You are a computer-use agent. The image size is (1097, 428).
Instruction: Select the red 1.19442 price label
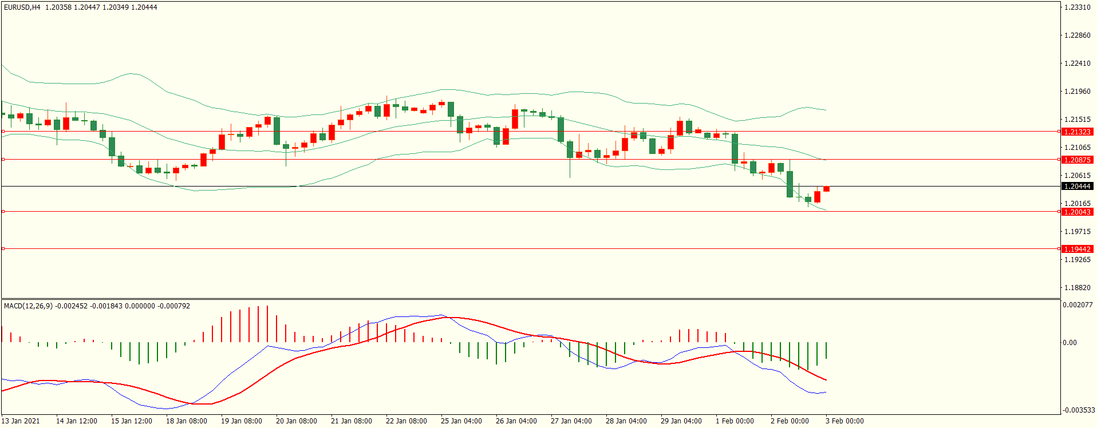click(1077, 249)
